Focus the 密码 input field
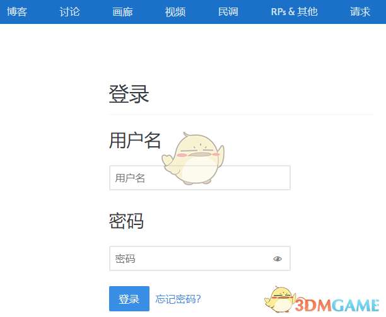The image size is (386, 317). click(200, 258)
